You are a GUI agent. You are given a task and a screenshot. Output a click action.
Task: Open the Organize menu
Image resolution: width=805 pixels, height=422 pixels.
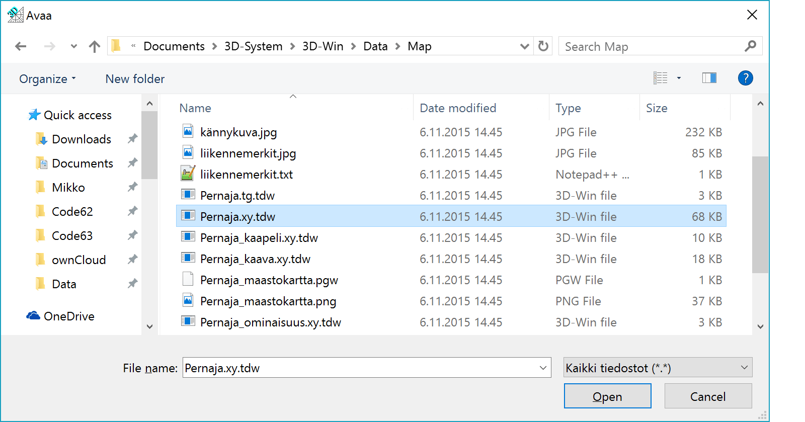click(47, 79)
